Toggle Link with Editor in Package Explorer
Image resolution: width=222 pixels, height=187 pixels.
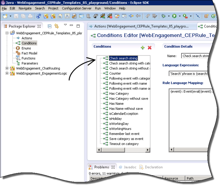(56, 26)
